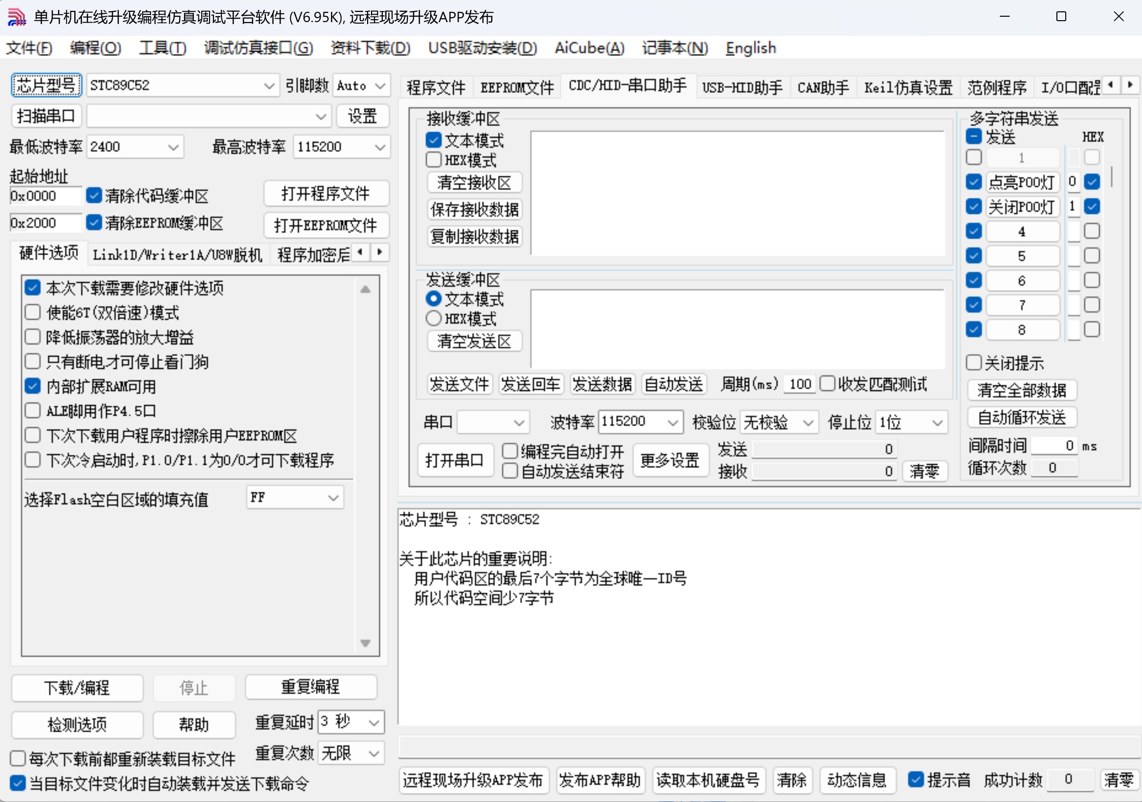Click the 间隔时间 ms input field
1142x802 pixels.
click(x=1054, y=446)
